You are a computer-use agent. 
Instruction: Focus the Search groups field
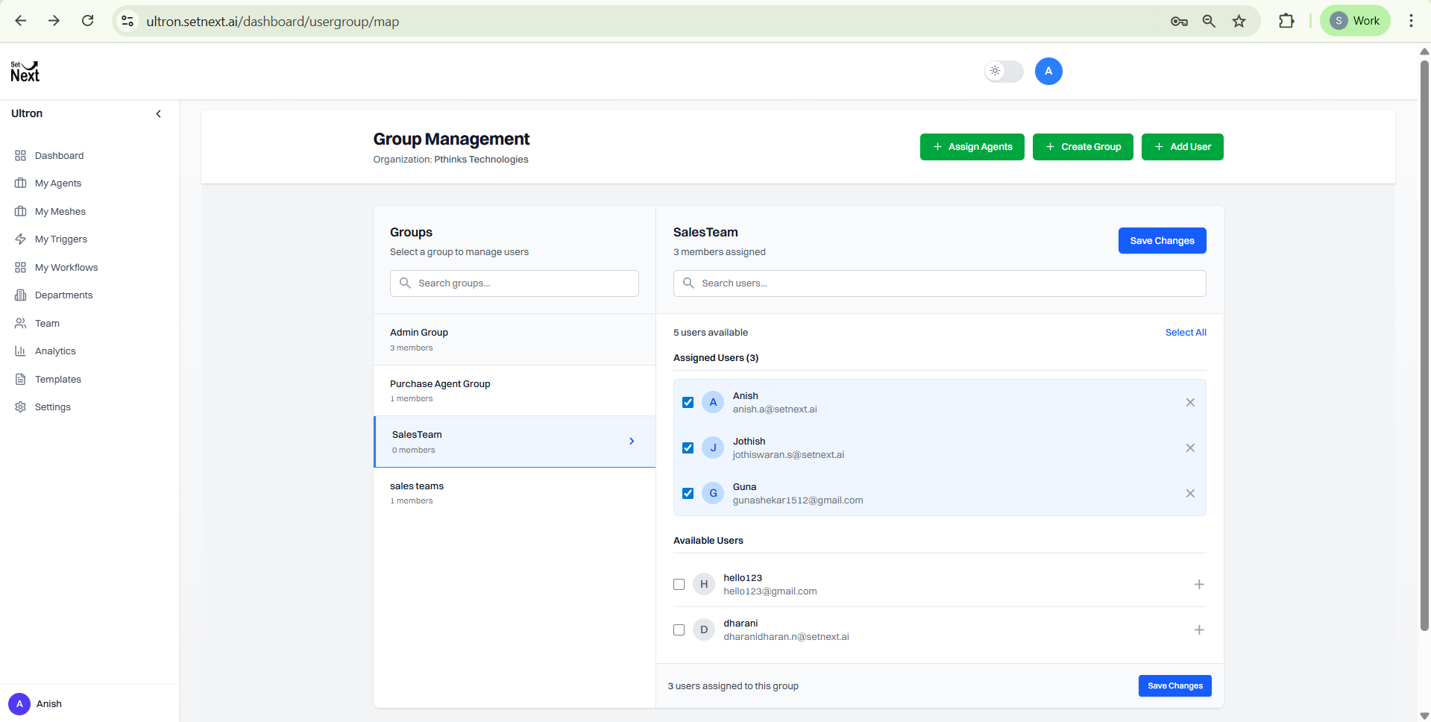tap(514, 283)
